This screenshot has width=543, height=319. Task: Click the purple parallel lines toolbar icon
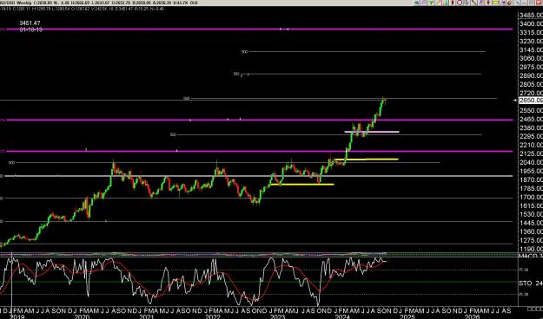click(481, 3)
